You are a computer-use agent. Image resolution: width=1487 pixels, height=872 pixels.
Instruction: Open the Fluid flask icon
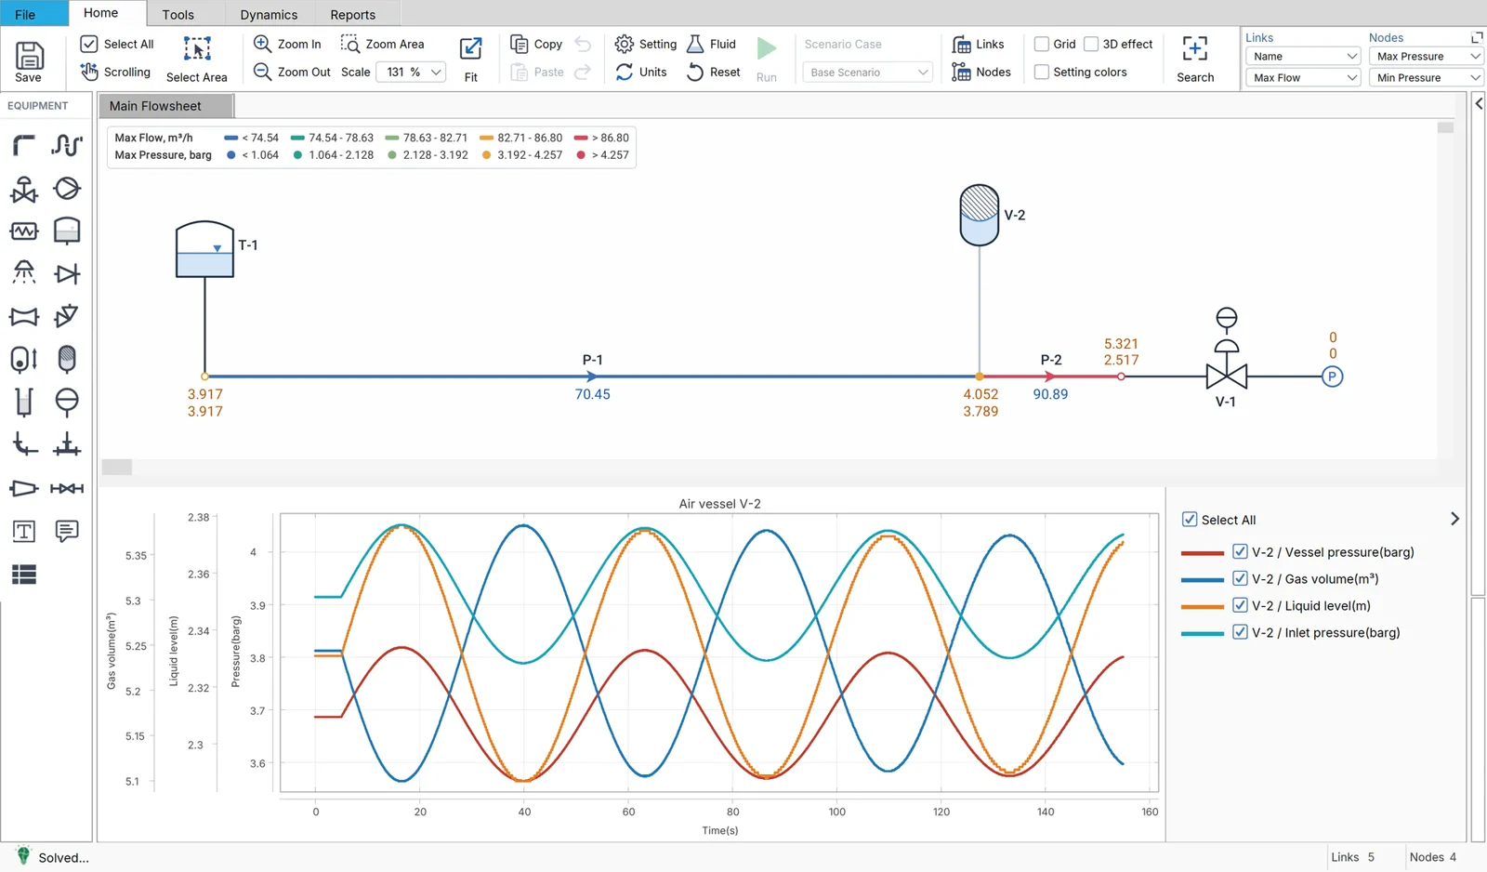point(695,44)
